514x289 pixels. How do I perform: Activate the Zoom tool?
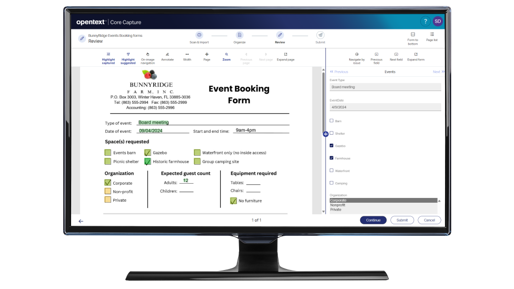[x=226, y=57]
